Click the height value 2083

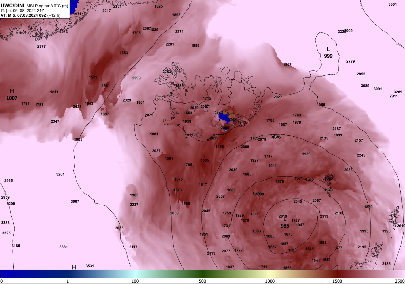click(x=348, y=170)
